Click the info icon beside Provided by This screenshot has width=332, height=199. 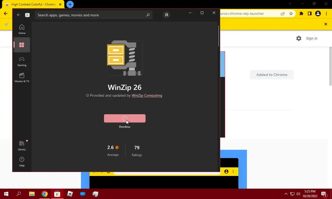(87, 95)
